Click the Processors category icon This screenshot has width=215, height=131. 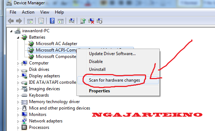tap(24, 127)
